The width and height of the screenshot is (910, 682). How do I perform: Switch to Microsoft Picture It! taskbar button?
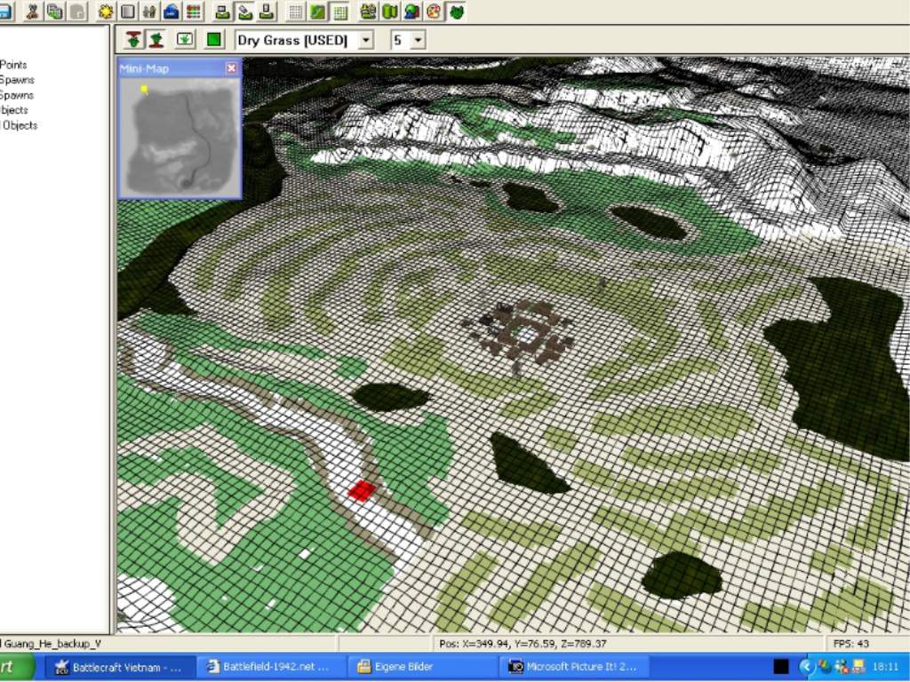coord(572,667)
